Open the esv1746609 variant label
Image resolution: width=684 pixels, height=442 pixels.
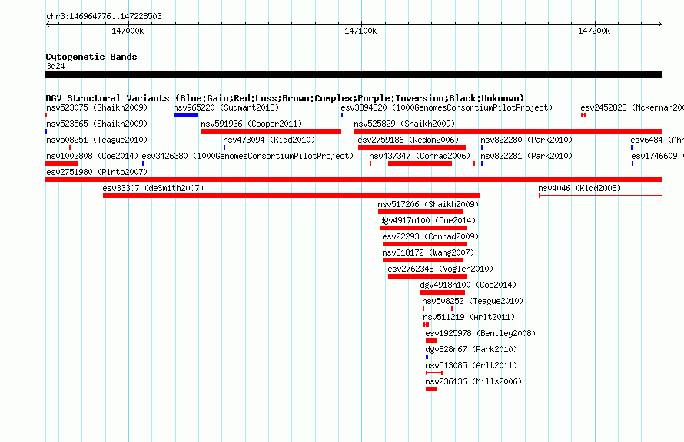pos(657,156)
